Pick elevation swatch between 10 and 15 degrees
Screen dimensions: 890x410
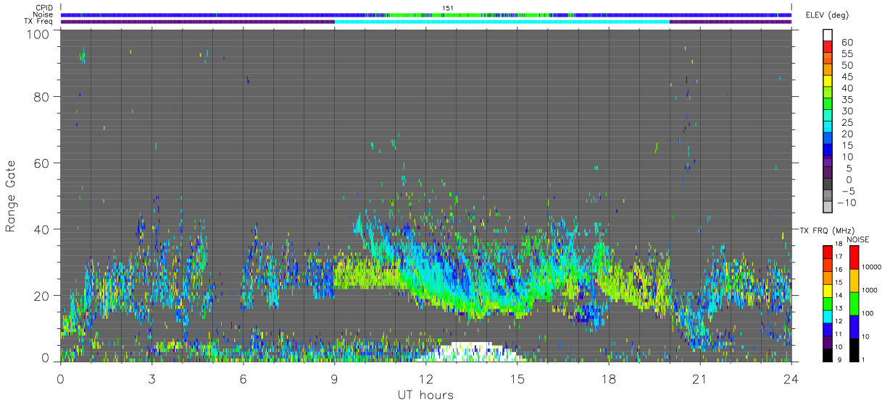828,149
